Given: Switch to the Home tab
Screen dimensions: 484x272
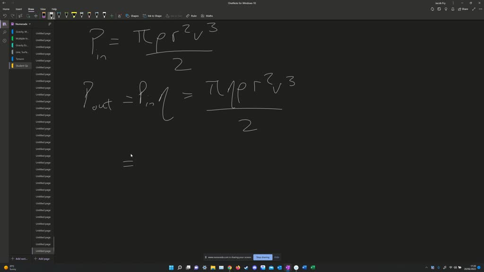Looking at the screenshot, I should [x=6, y=9].
